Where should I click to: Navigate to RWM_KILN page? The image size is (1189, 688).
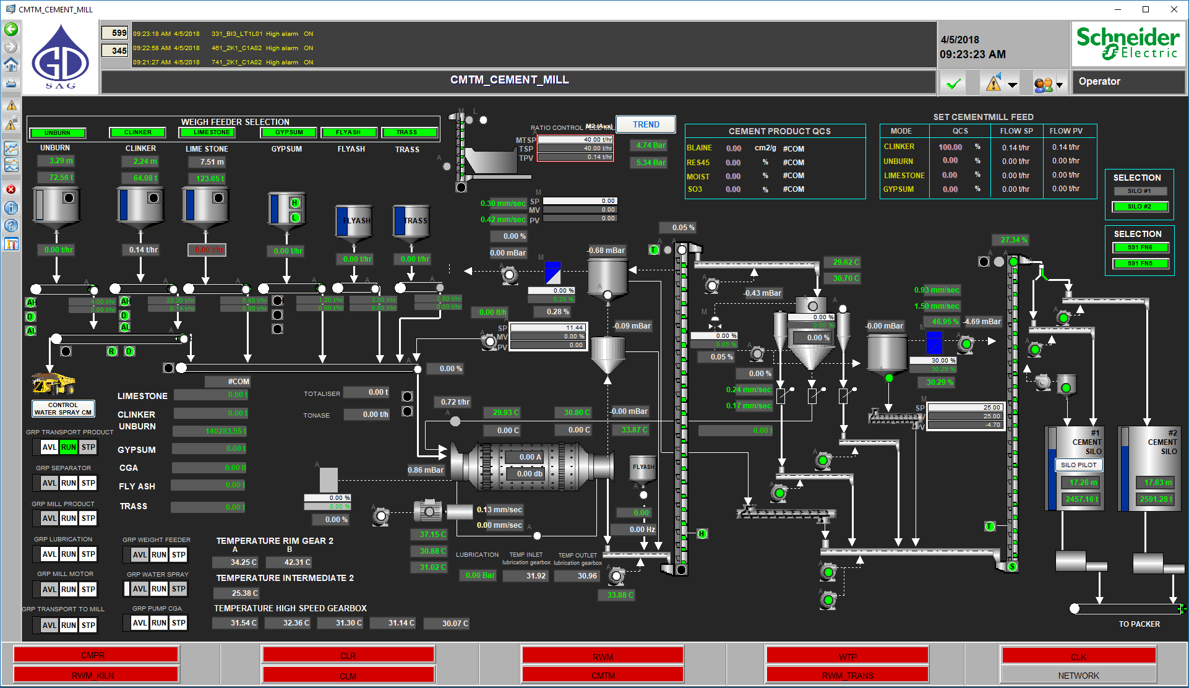96,675
